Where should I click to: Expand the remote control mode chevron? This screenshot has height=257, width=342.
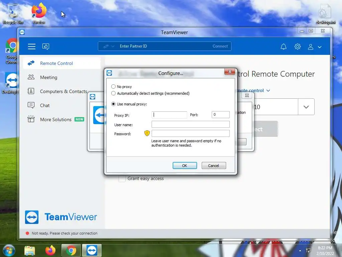click(x=268, y=90)
